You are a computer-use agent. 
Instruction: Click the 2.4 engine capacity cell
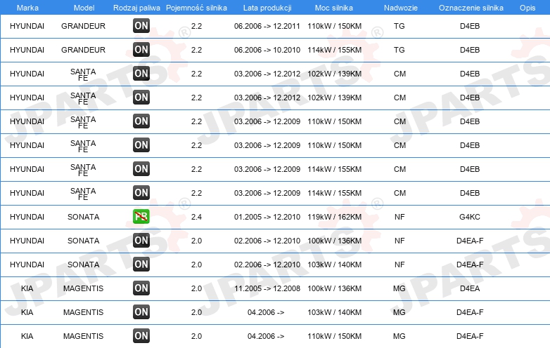[x=196, y=217]
